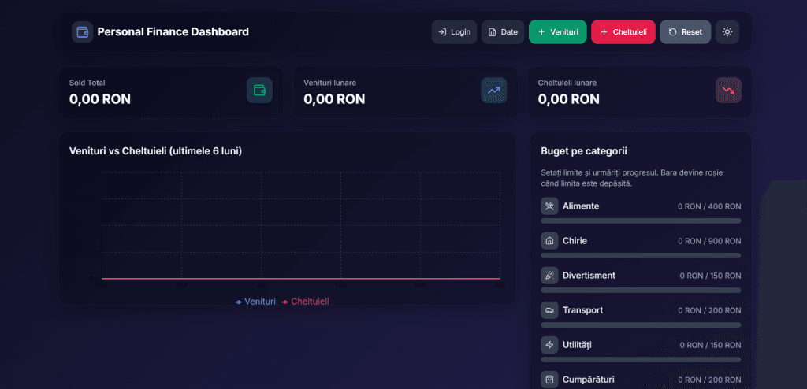This screenshot has width=807, height=389.
Task: Click the upward trend icon in Venituri lunare card
Action: coord(493,91)
